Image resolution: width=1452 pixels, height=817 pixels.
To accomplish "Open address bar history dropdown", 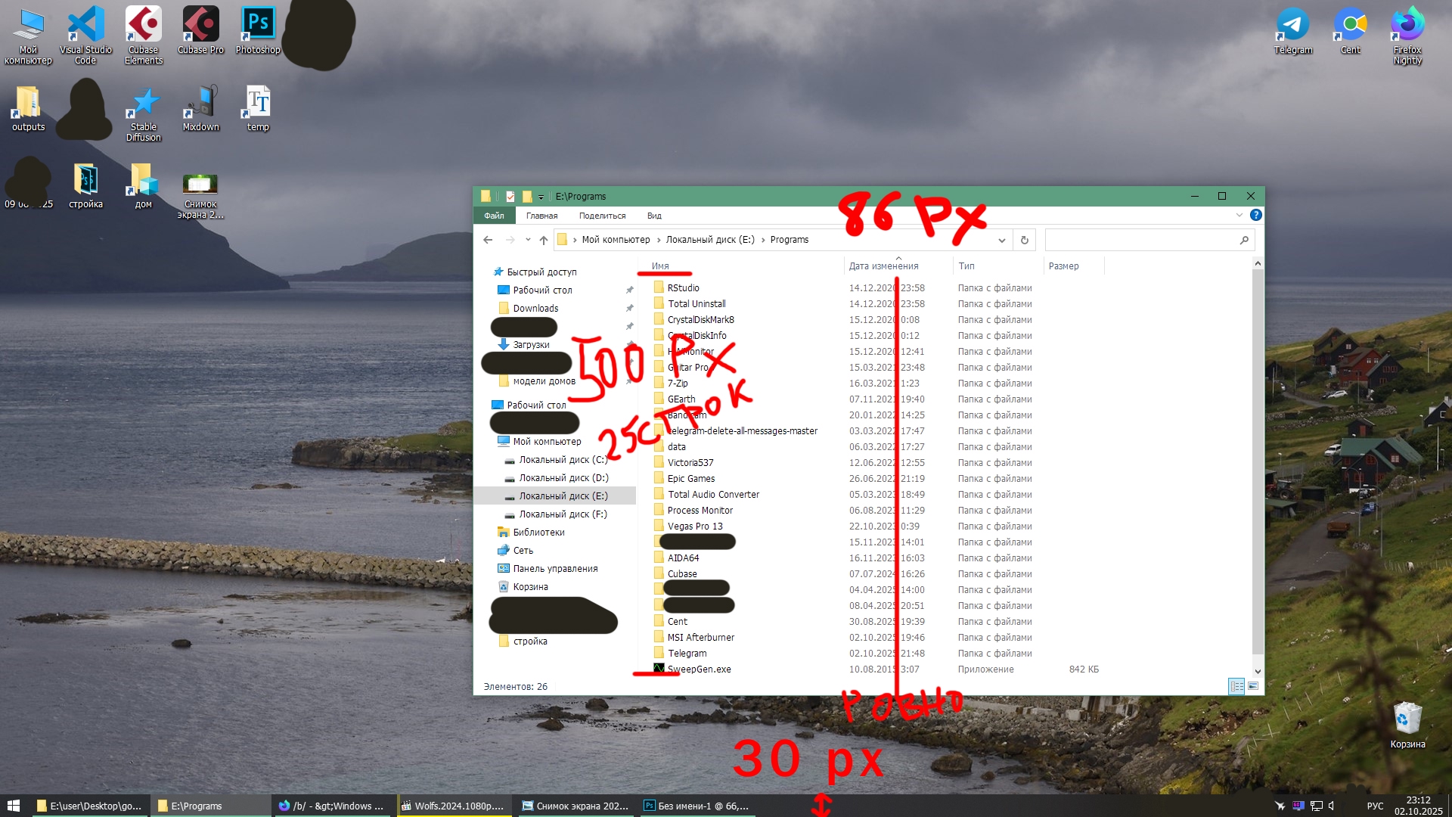I will point(1001,241).
